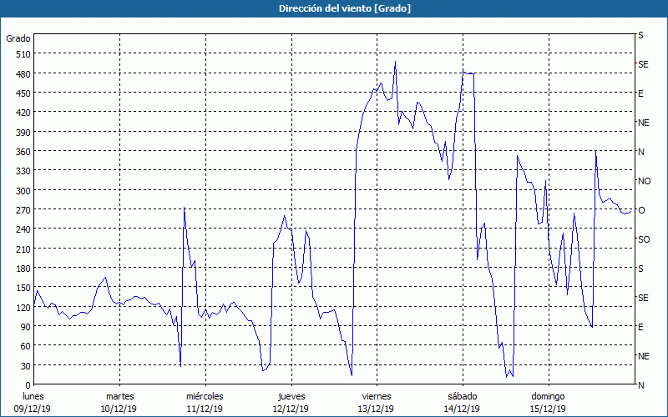This screenshot has height=417, width=668.
Task: Click the 'Grado' axis unit label
Action: coord(18,38)
